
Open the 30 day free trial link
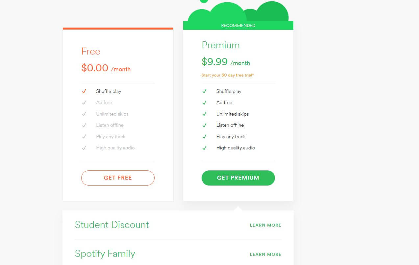point(228,75)
